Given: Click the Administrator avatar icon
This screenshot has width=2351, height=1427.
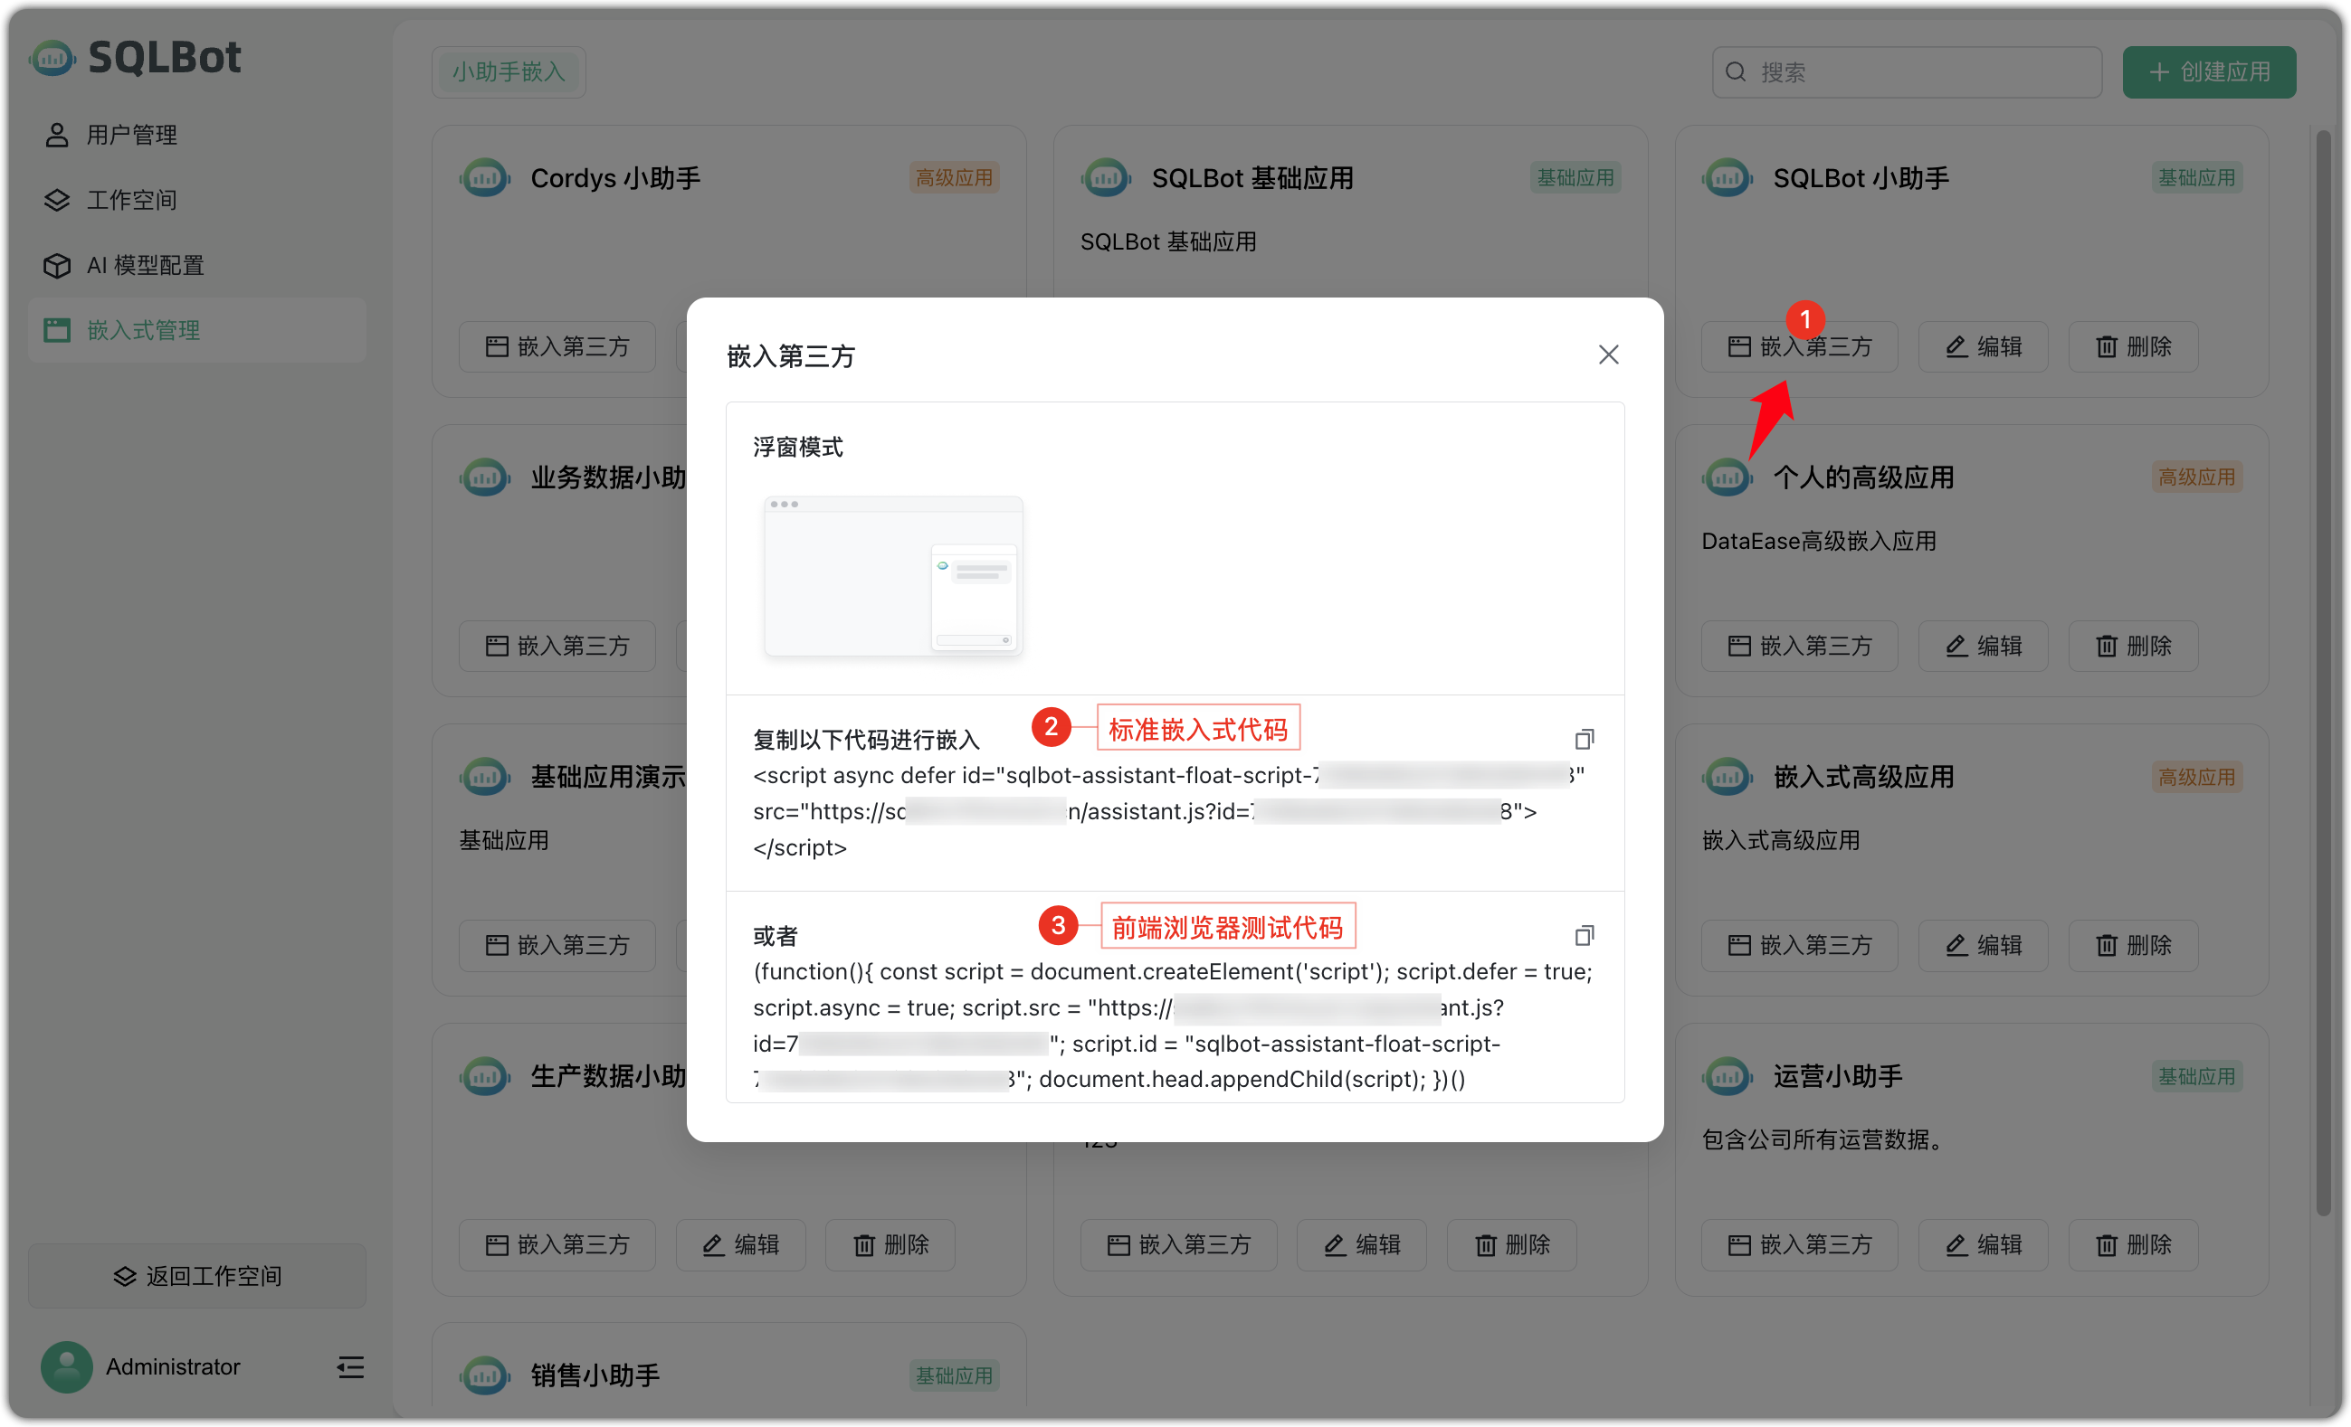Looking at the screenshot, I should (65, 1367).
